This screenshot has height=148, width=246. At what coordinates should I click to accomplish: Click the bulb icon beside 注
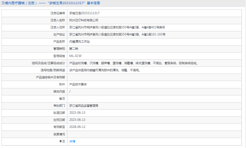(61, 141)
